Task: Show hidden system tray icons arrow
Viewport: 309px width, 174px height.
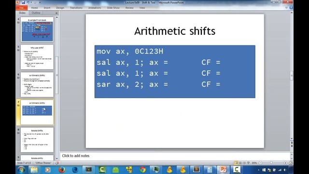Action: pyautogui.click(x=259, y=170)
